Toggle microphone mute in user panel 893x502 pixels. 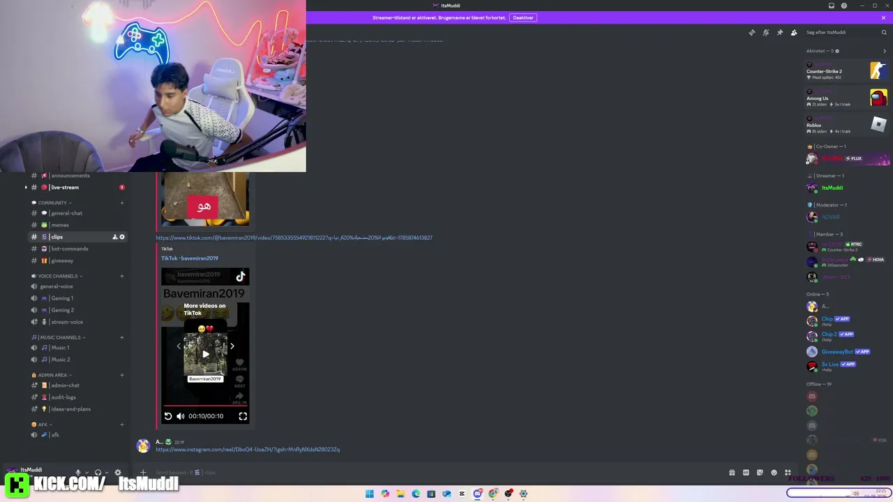coord(78,473)
